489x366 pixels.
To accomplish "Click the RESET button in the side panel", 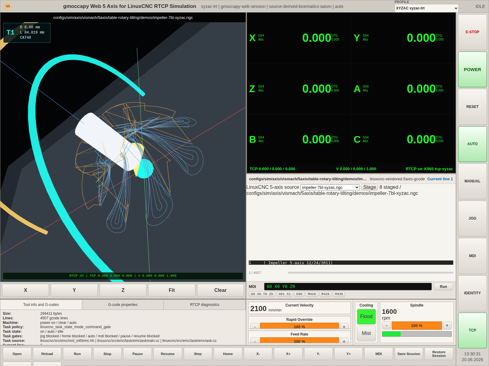I will [x=472, y=107].
